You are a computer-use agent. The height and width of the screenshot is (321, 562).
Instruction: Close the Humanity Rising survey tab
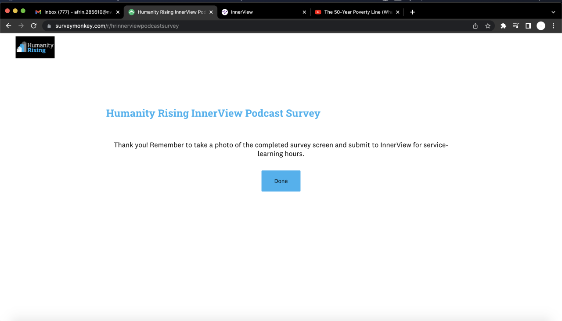click(x=211, y=12)
